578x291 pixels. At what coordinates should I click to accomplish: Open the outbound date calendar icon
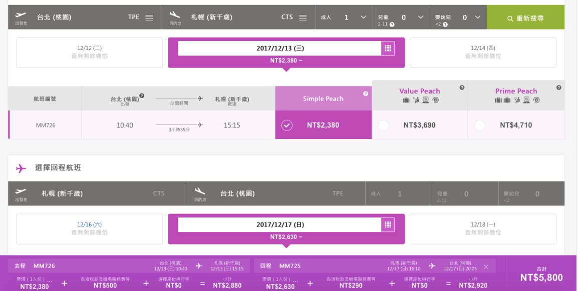pos(387,48)
